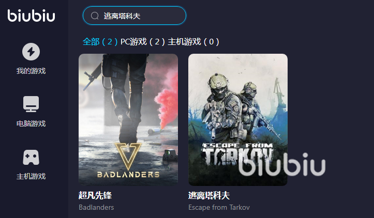Click the Badlanders English subtitle
374x218 pixels.
(x=96, y=207)
